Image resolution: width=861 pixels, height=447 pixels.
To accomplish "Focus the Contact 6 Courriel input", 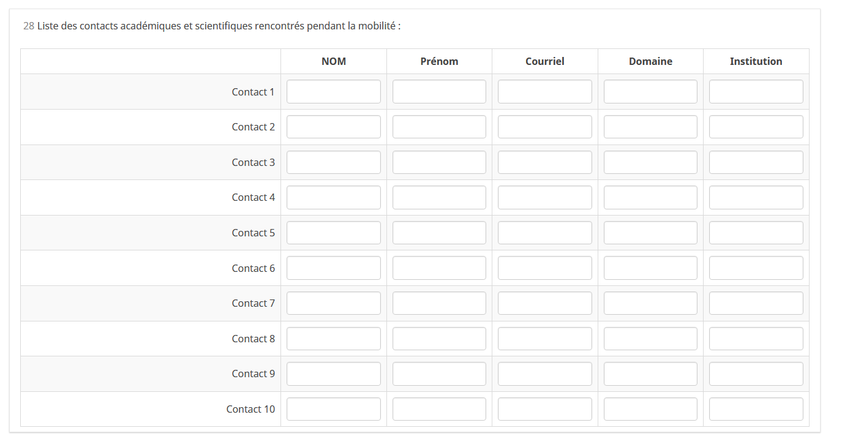I will point(544,268).
